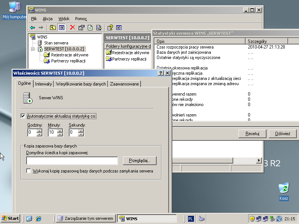Click the context help ? button in Właściwości dialog
The height and width of the screenshot is (224, 299).
(x=161, y=73)
